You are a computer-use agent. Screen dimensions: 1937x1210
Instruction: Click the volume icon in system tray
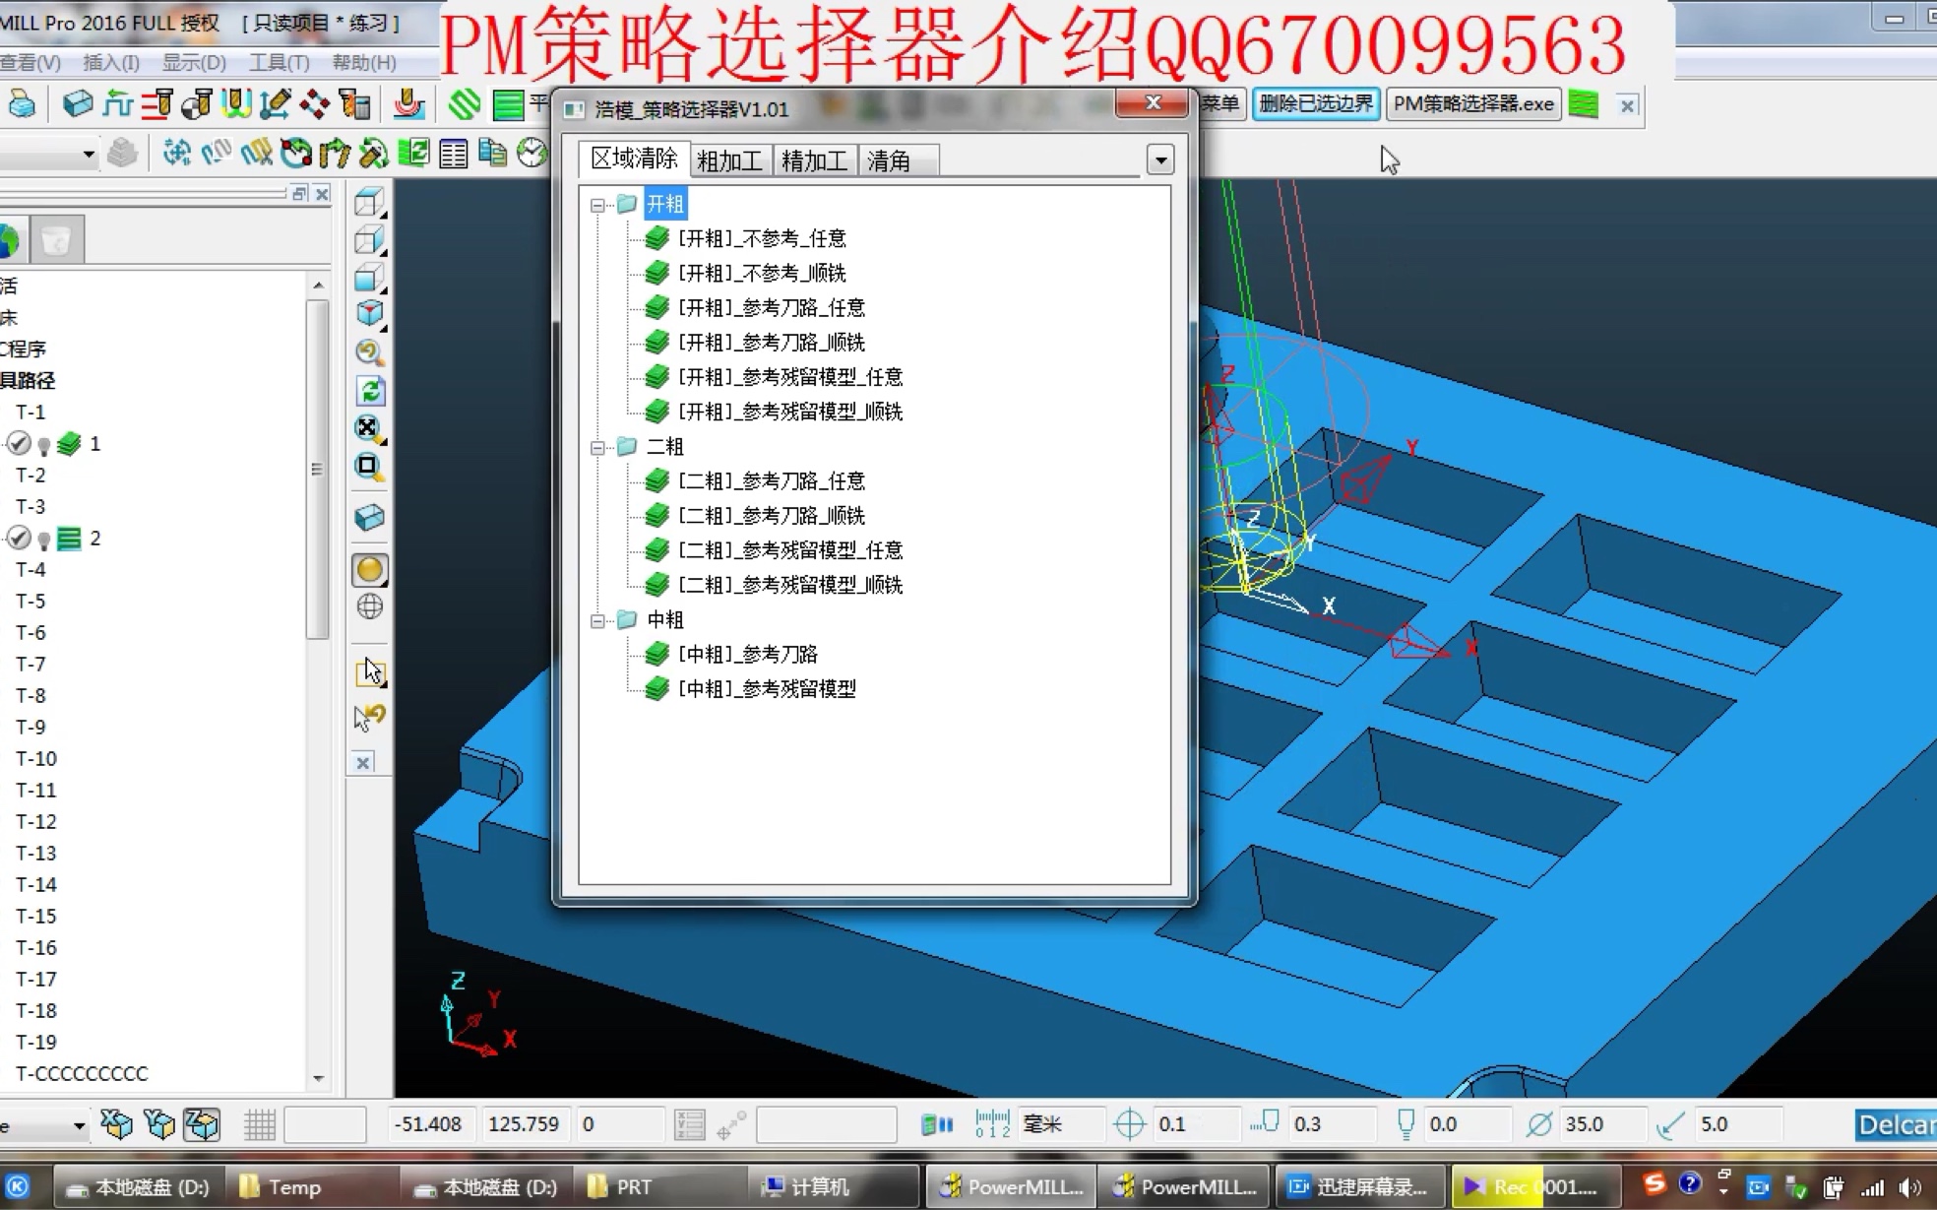point(1909,1187)
